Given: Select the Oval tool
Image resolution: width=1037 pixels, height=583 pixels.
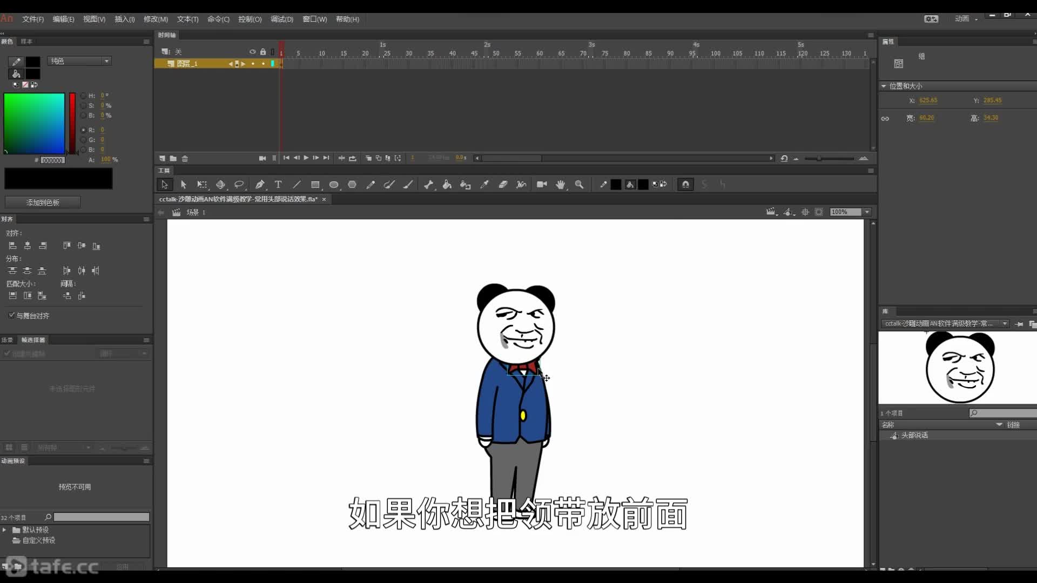Looking at the screenshot, I should click(334, 185).
